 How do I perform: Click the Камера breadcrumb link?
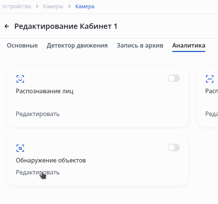[x=85, y=6]
